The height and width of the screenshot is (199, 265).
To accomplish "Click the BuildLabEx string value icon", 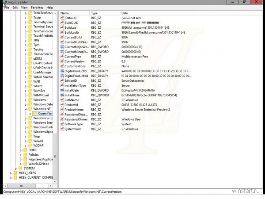I will [61, 33].
